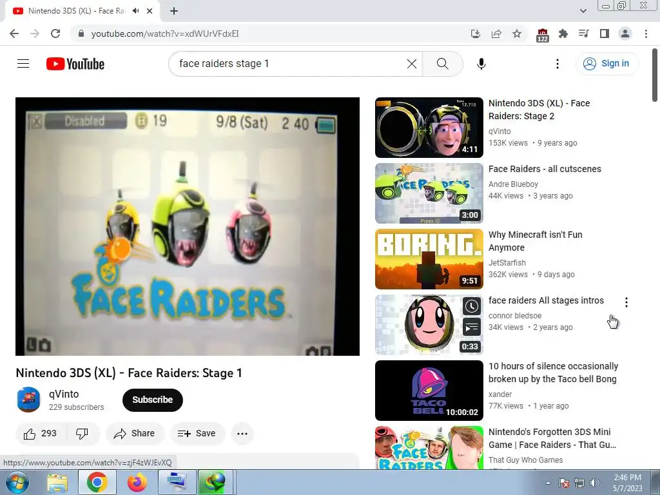Click the Share button
660x495 pixels.
click(135, 433)
